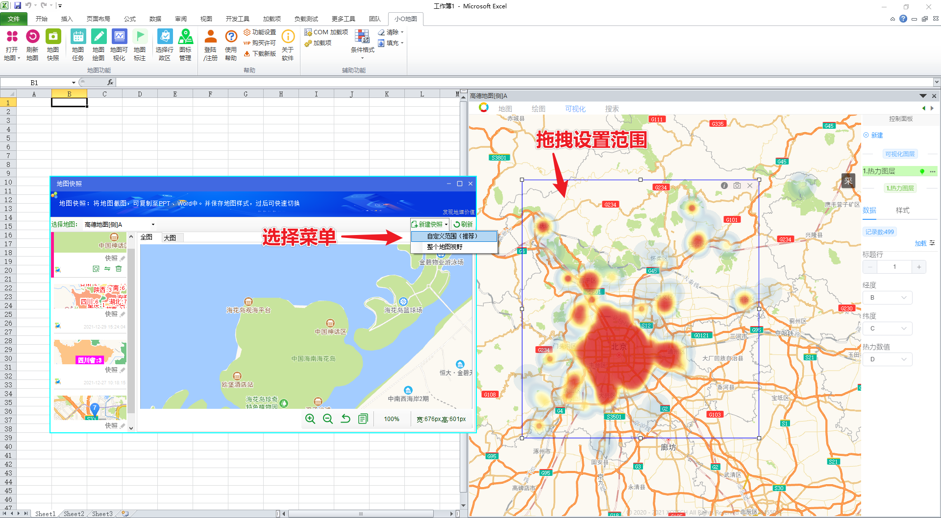
Task: Switch to Sheet2 worksheet tab
Action: pyautogui.click(x=74, y=514)
